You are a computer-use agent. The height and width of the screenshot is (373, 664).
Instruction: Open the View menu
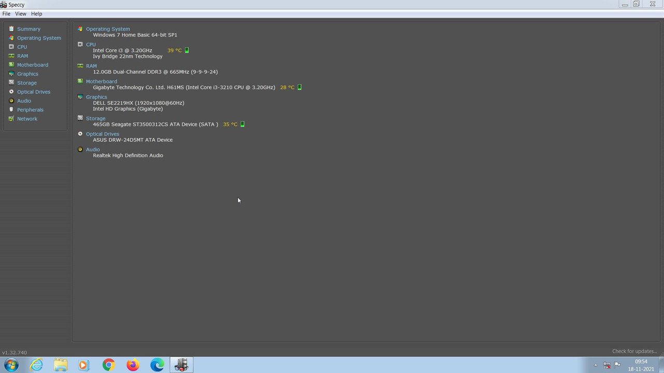coord(21,14)
